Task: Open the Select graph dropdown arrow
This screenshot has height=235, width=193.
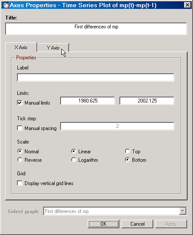Action: (x=183, y=211)
